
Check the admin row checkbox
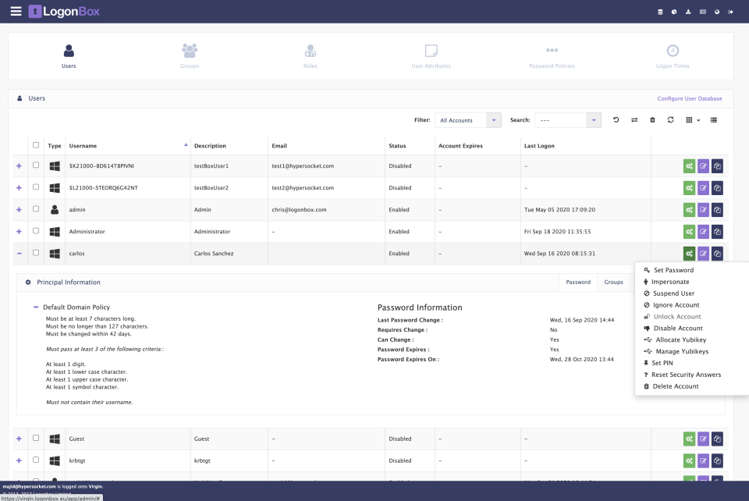(36, 209)
